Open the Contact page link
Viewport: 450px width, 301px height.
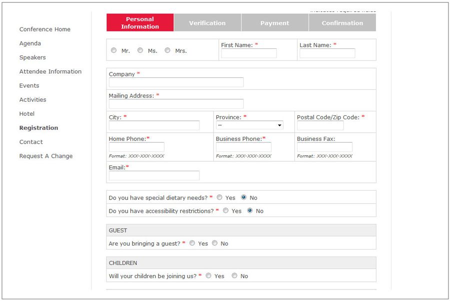(31, 142)
